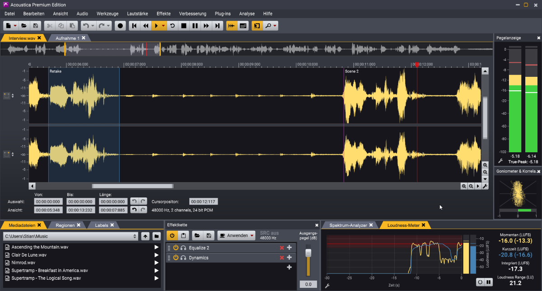Go up one folder in media browser
Screen dimensions: 542x291
(x=145, y=236)
